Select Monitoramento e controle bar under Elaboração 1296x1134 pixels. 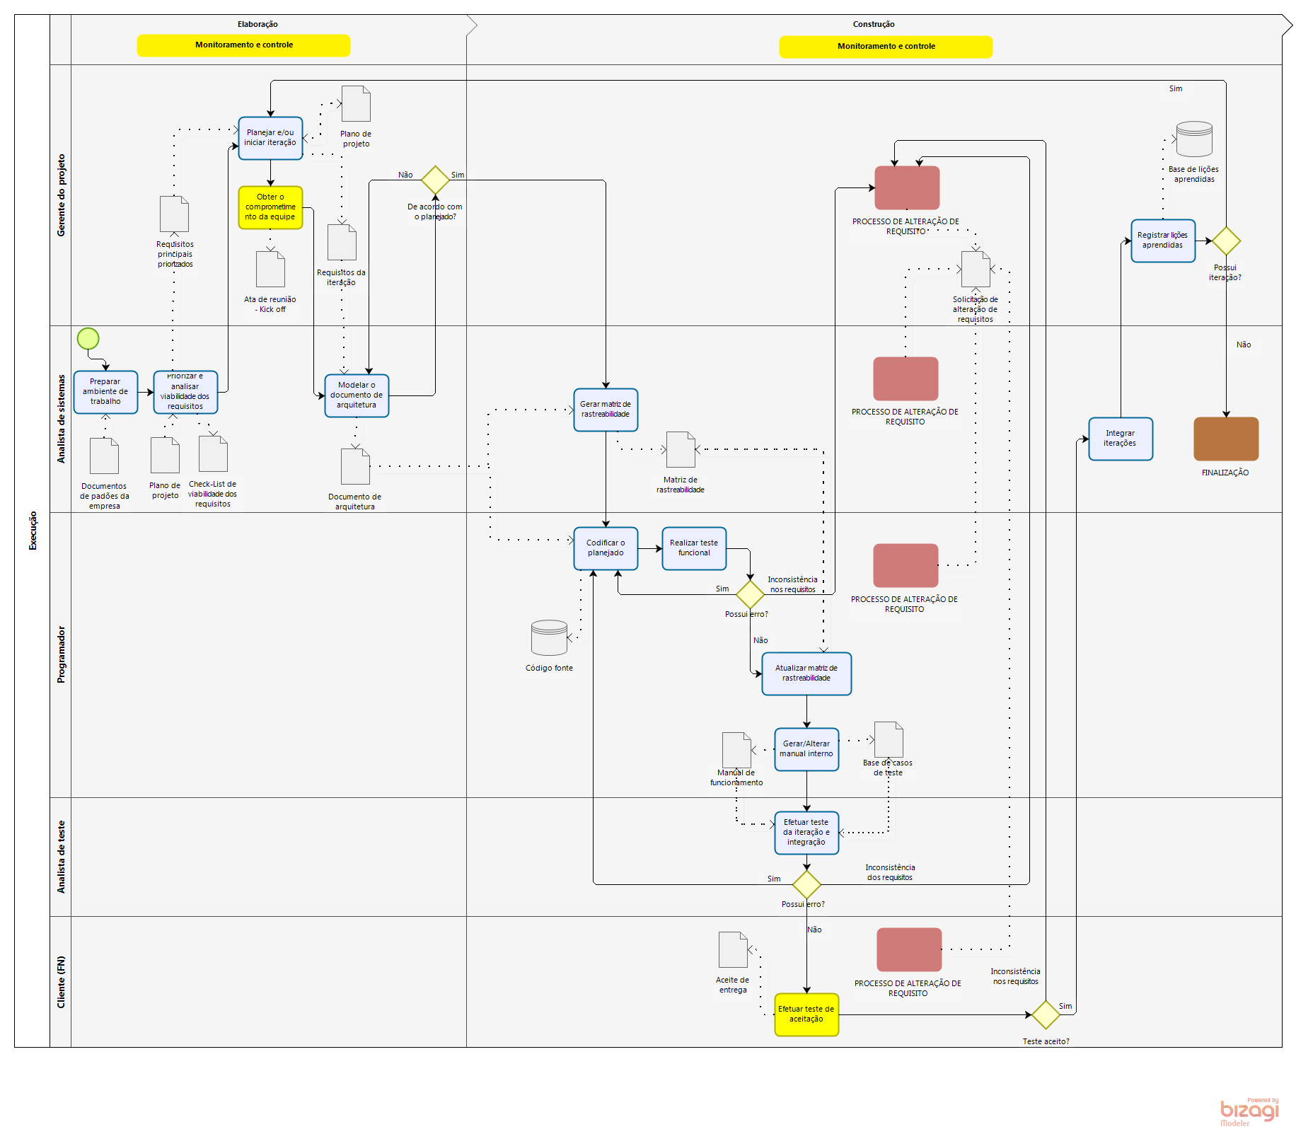pos(243,45)
